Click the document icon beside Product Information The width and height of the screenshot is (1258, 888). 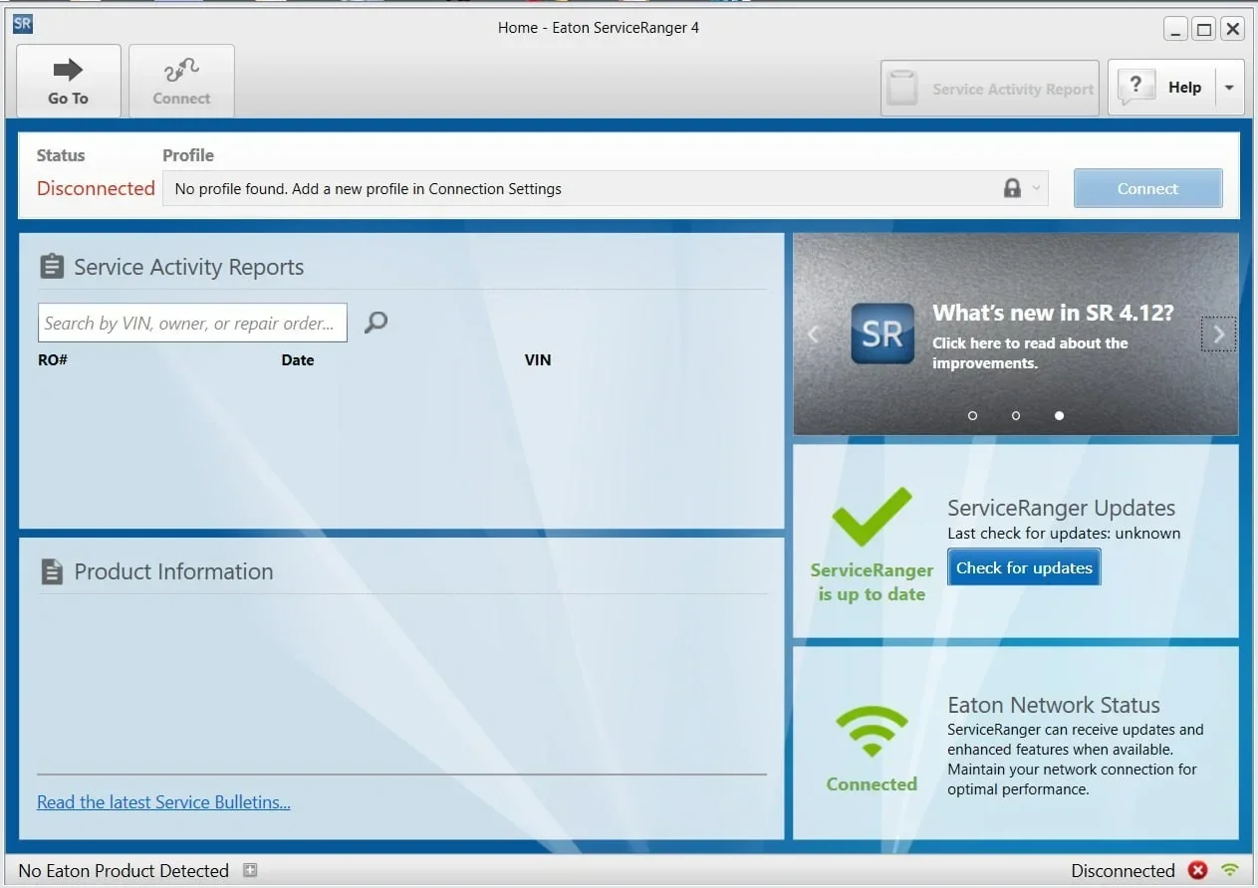coord(51,571)
